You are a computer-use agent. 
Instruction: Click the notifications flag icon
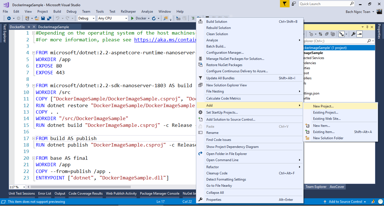pyautogui.click(x=284, y=4)
